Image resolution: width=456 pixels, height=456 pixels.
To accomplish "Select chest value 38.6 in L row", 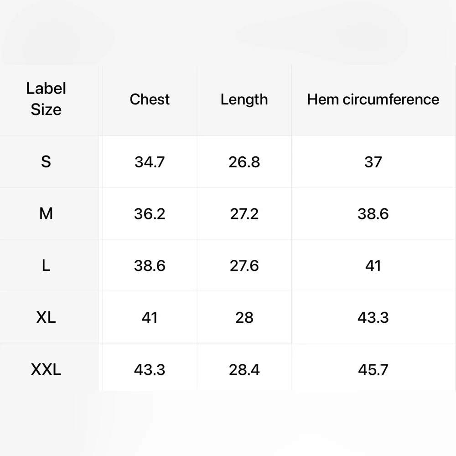I will [150, 265].
